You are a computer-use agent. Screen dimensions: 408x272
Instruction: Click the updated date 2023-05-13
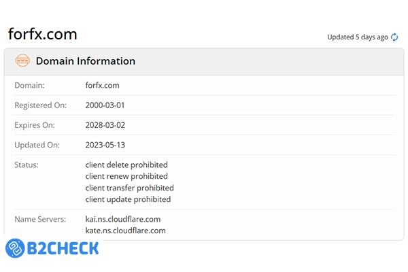coord(105,145)
